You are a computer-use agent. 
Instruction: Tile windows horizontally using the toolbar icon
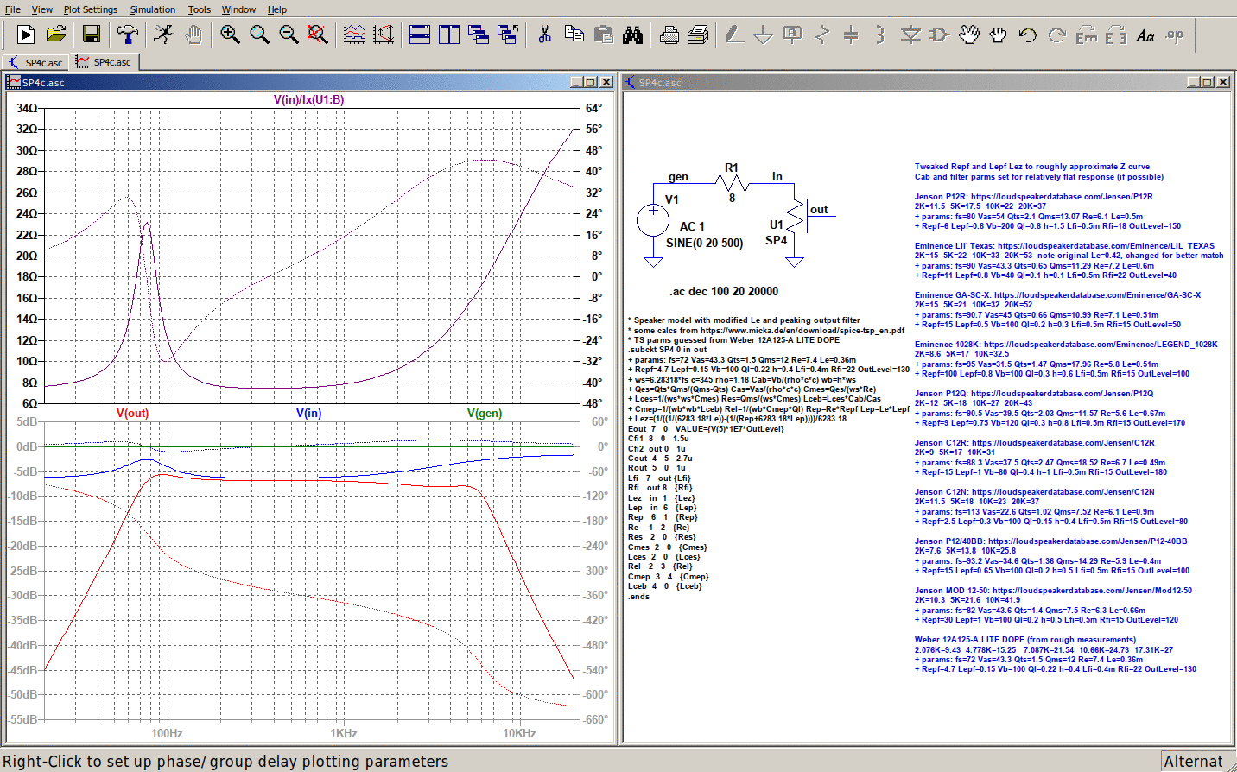[x=420, y=35]
